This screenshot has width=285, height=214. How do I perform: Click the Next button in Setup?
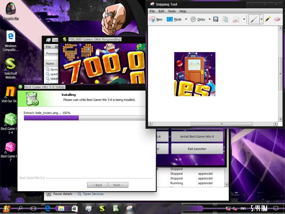(118, 185)
